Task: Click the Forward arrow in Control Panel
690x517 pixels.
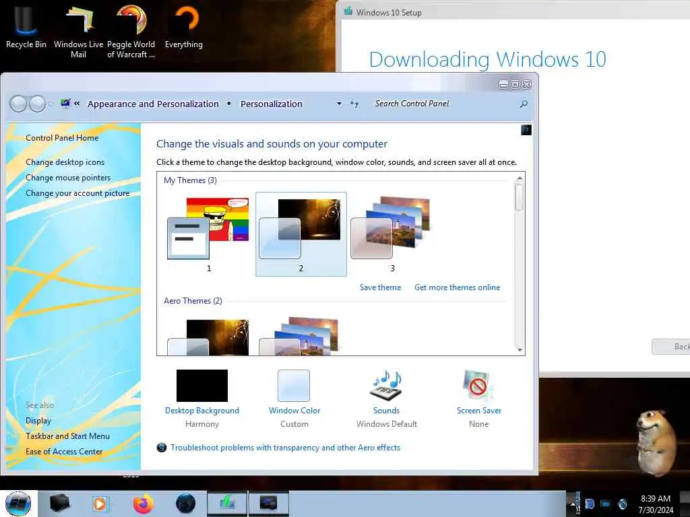Action: coord(37,104)
